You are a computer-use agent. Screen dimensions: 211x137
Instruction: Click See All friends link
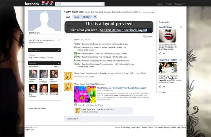coord(57,67)
